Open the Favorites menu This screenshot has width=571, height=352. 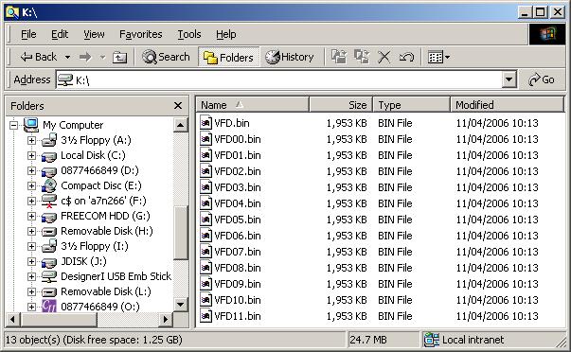point(140,34)
